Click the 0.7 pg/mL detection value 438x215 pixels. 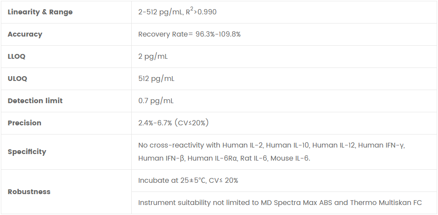(x=156, y=101)
